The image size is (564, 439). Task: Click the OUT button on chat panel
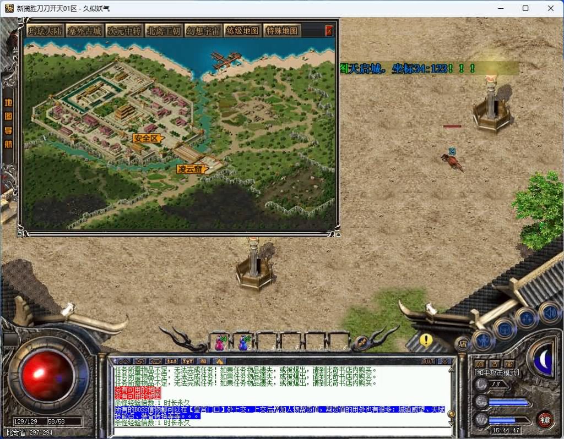[x=428, y=361]
